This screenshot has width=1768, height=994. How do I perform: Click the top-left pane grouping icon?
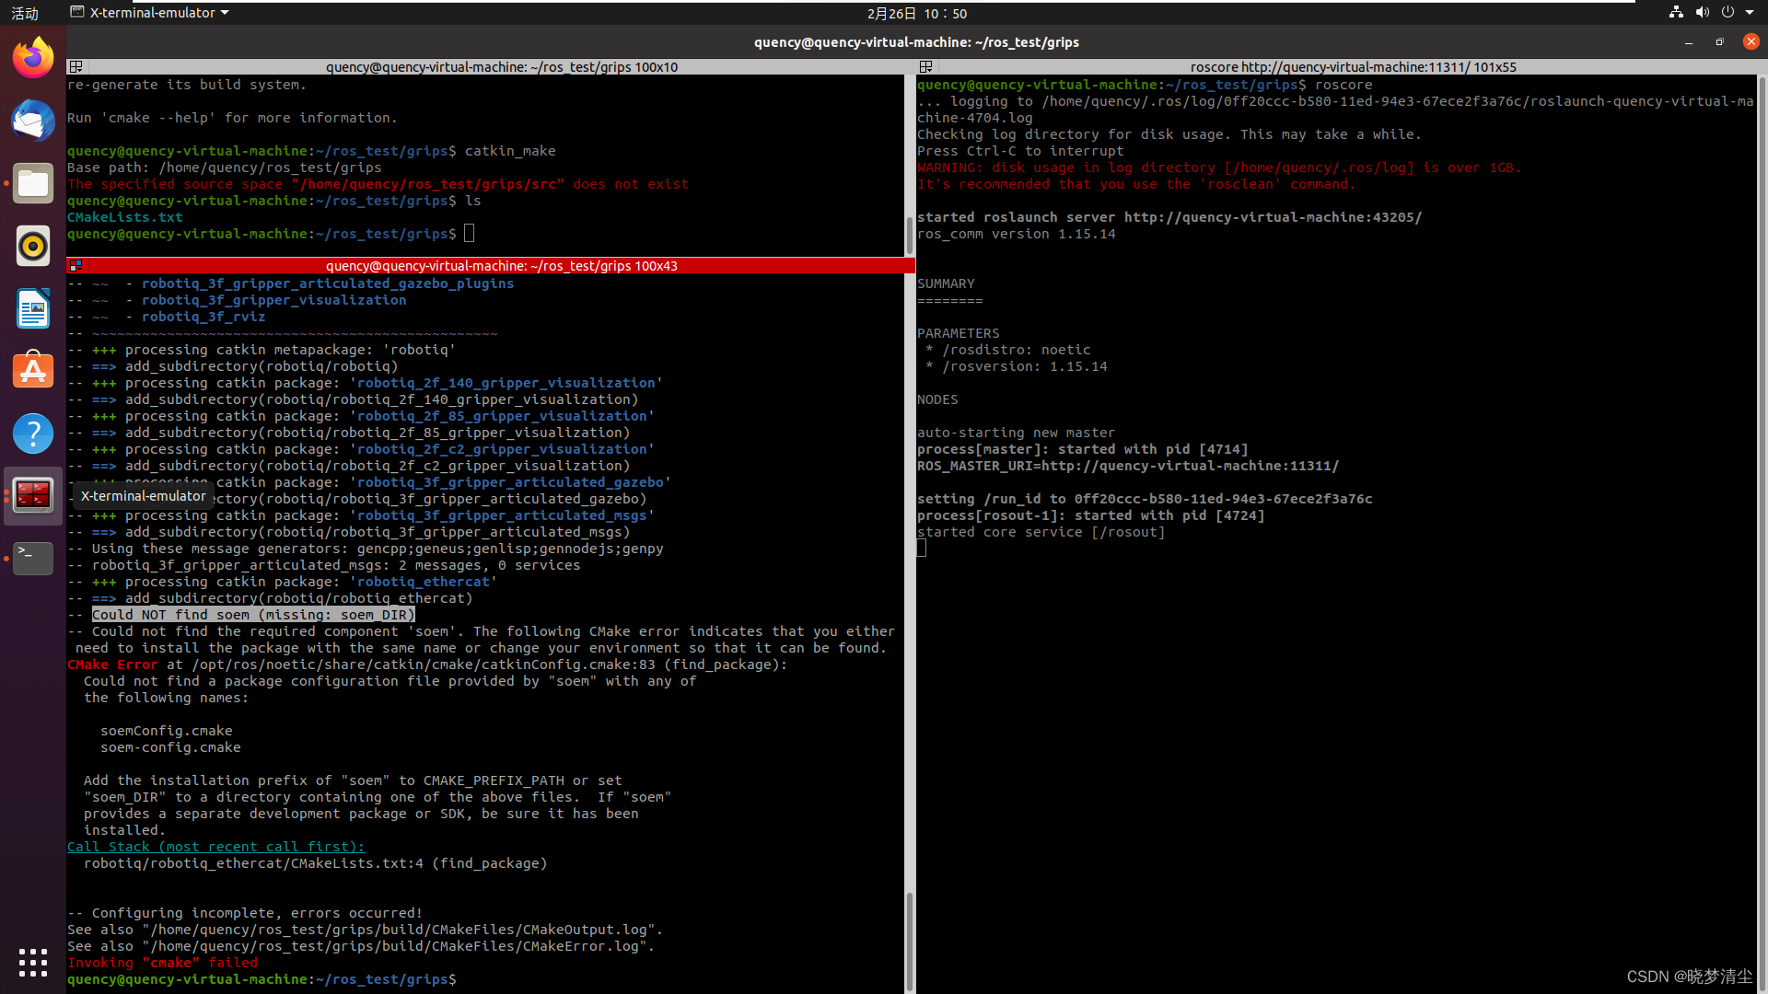[76, 67]
